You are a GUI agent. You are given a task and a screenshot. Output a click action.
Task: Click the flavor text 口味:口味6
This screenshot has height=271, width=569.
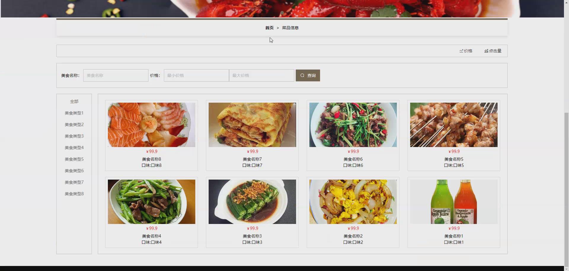[353, 165]
